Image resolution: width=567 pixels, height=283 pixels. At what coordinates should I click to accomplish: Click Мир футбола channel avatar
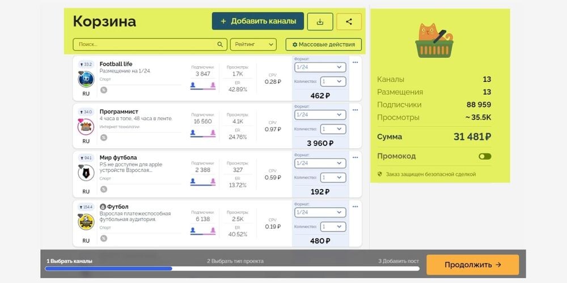pyautogui.click(x=86, y=173)
